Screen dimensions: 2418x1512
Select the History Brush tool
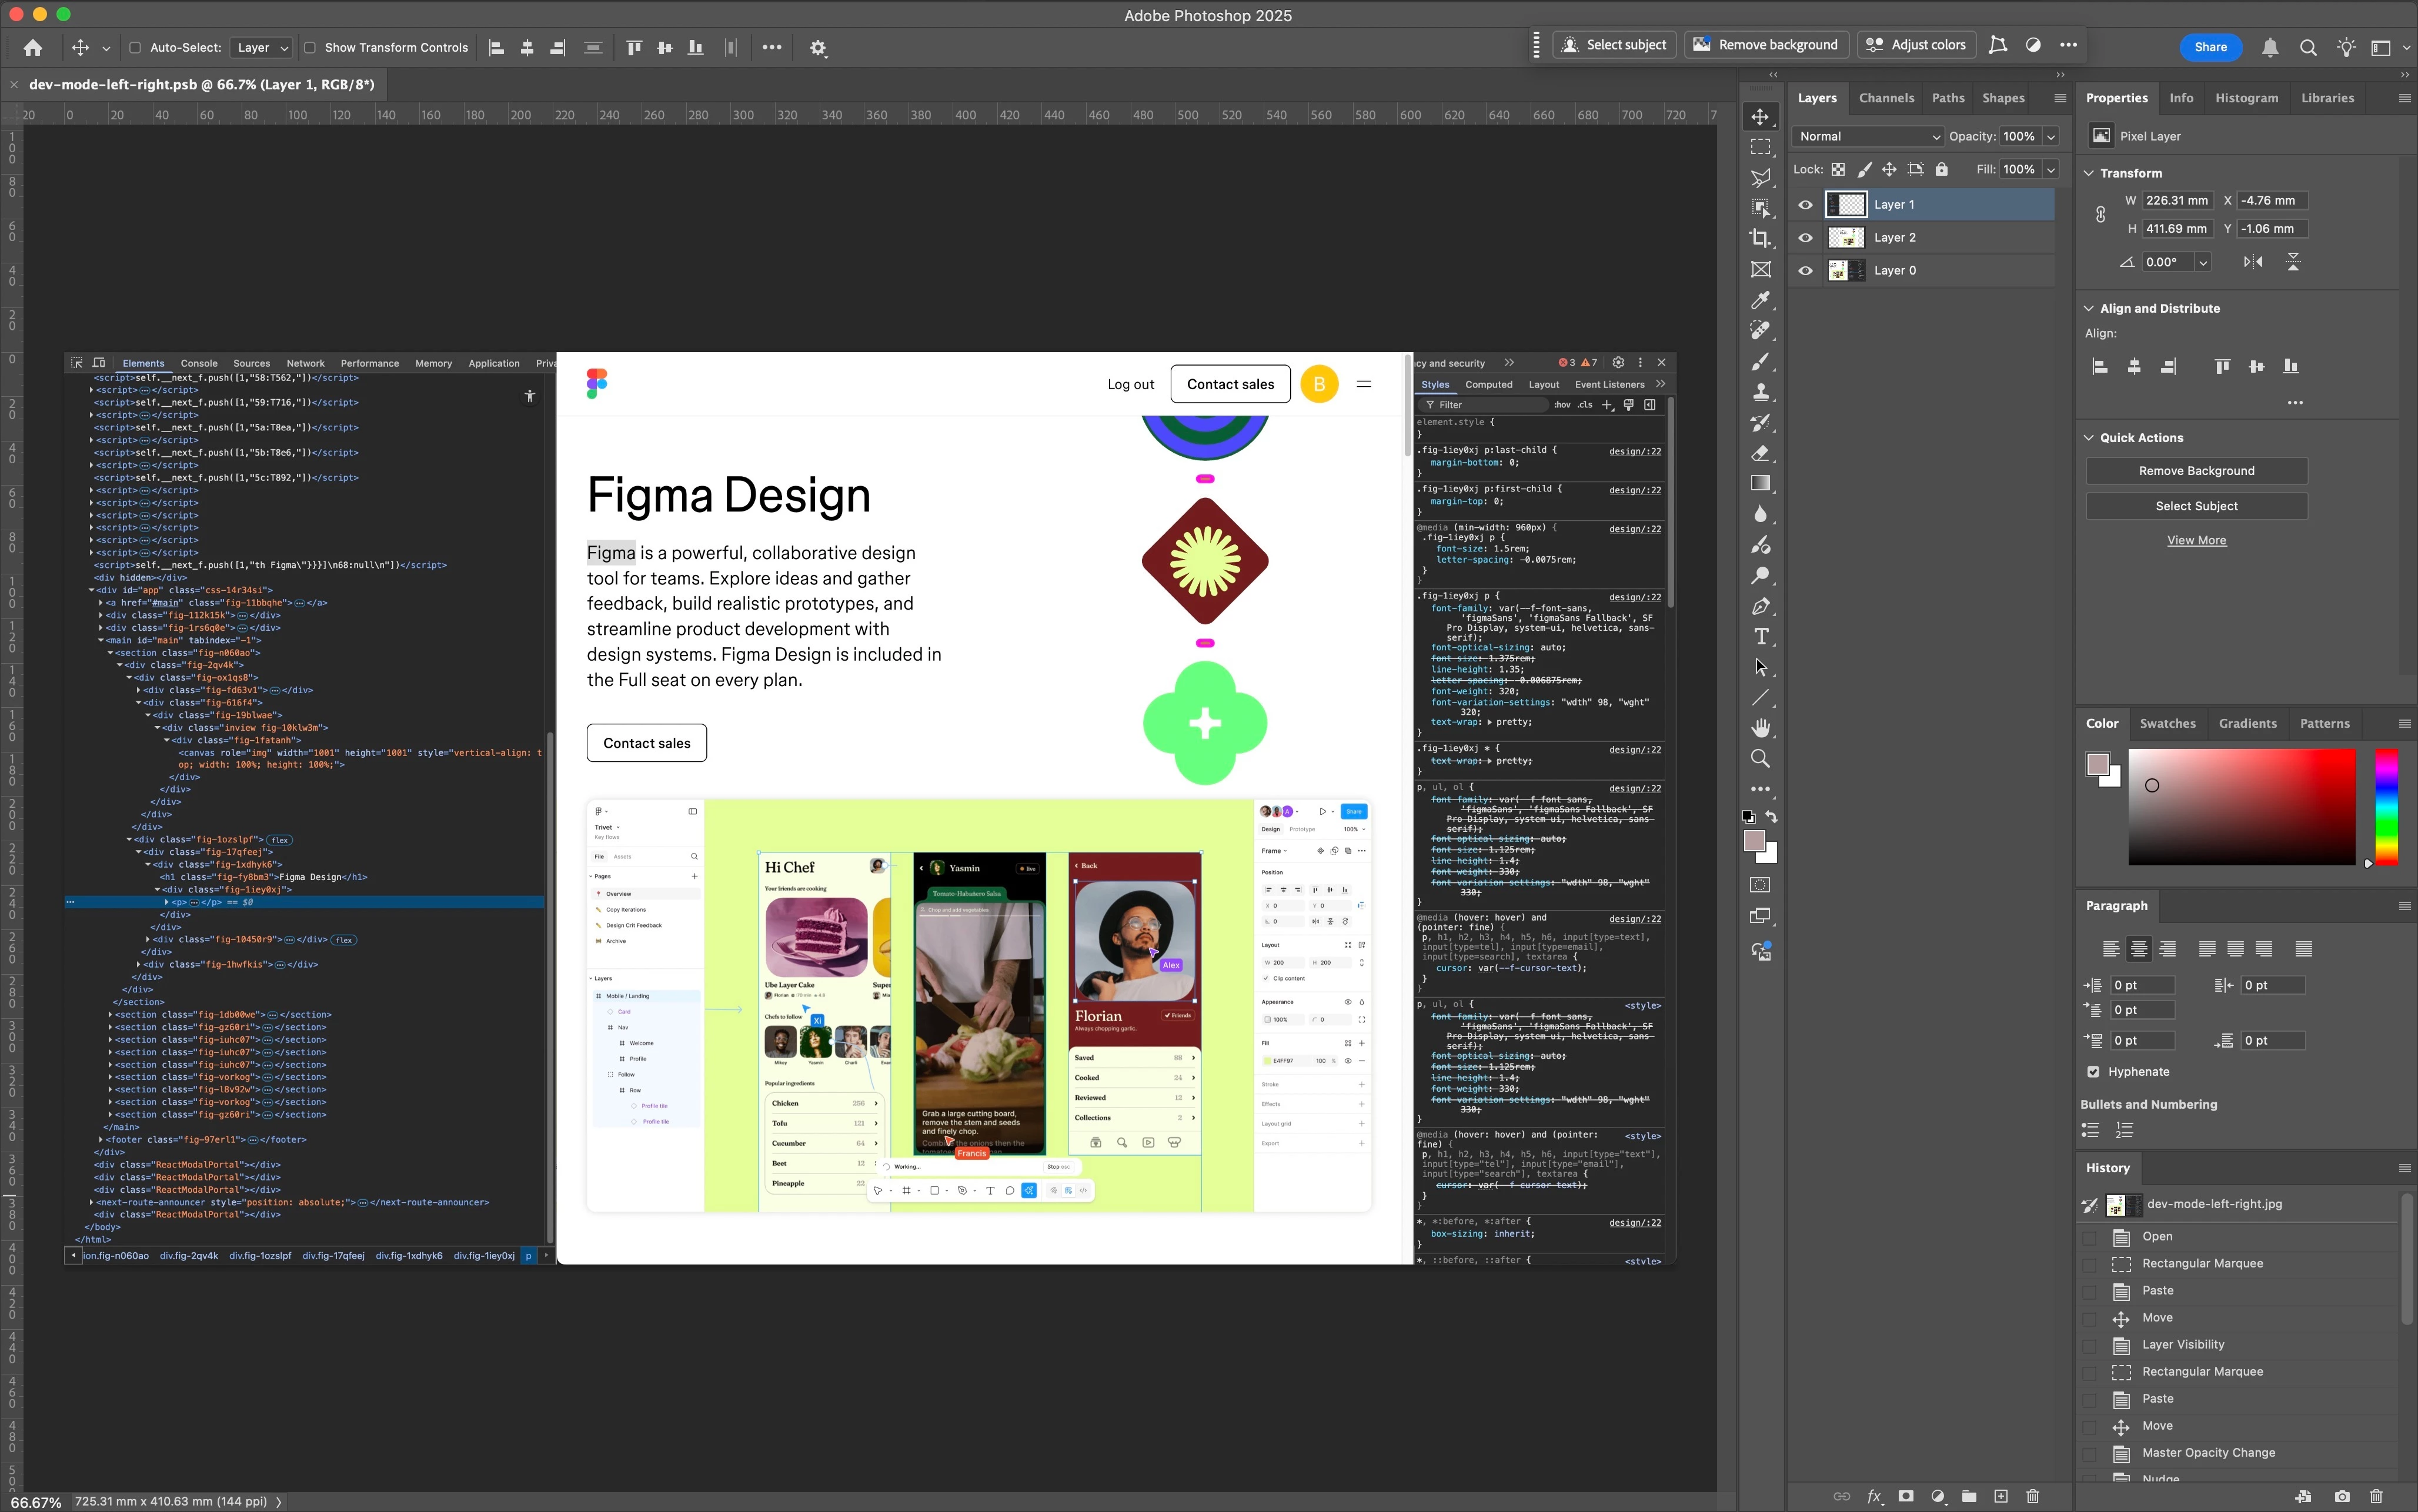click(x=1760, y=423)
